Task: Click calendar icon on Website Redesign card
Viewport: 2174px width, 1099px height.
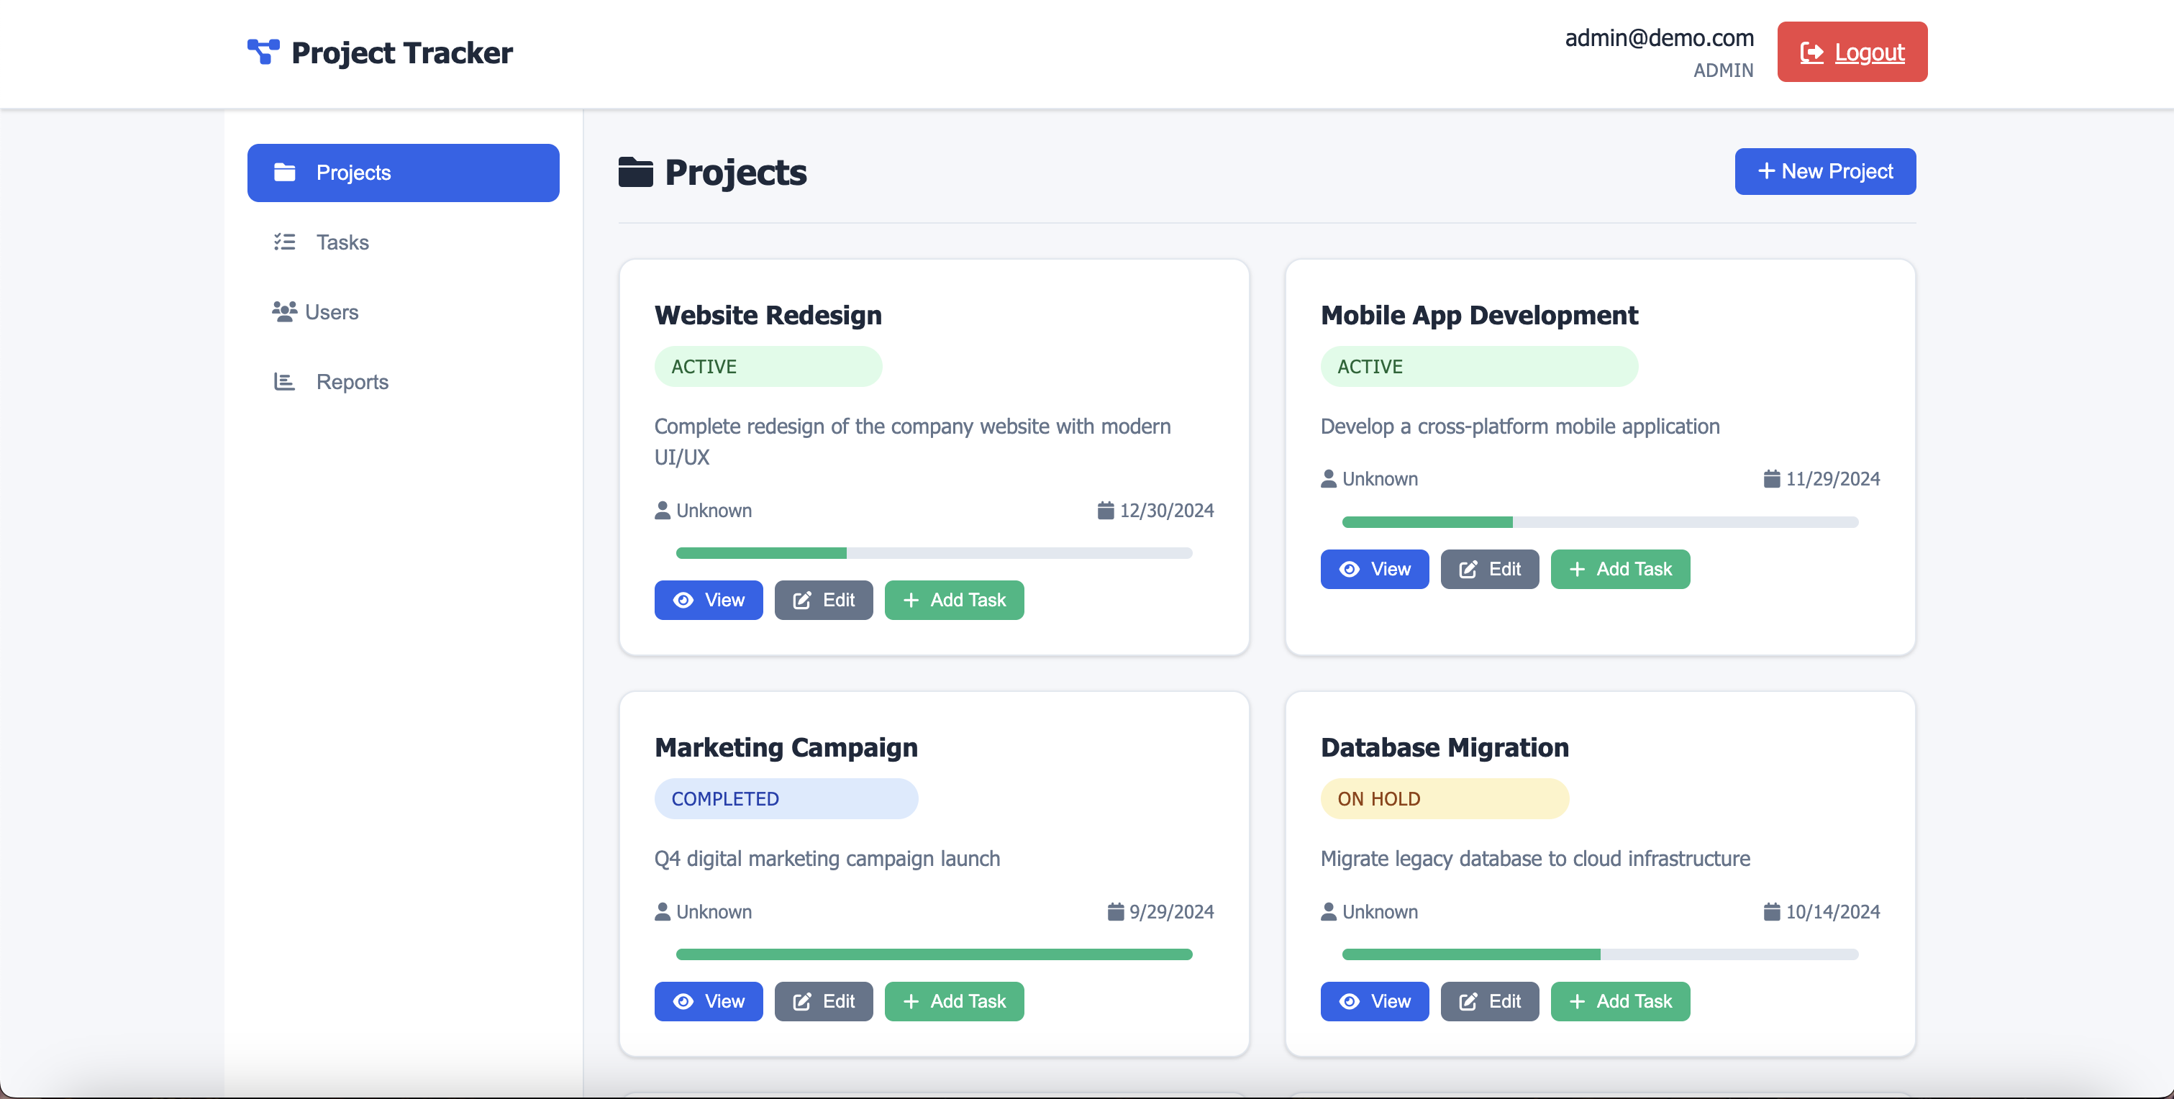Action: tap(1106, 511)
